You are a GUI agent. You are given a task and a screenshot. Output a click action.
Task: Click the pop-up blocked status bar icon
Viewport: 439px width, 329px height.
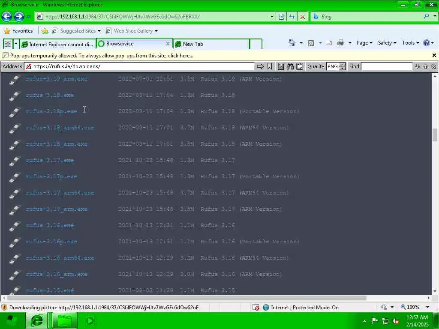[256, 308]
